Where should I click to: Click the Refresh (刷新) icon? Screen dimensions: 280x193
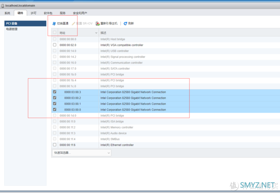click(126, 24)
